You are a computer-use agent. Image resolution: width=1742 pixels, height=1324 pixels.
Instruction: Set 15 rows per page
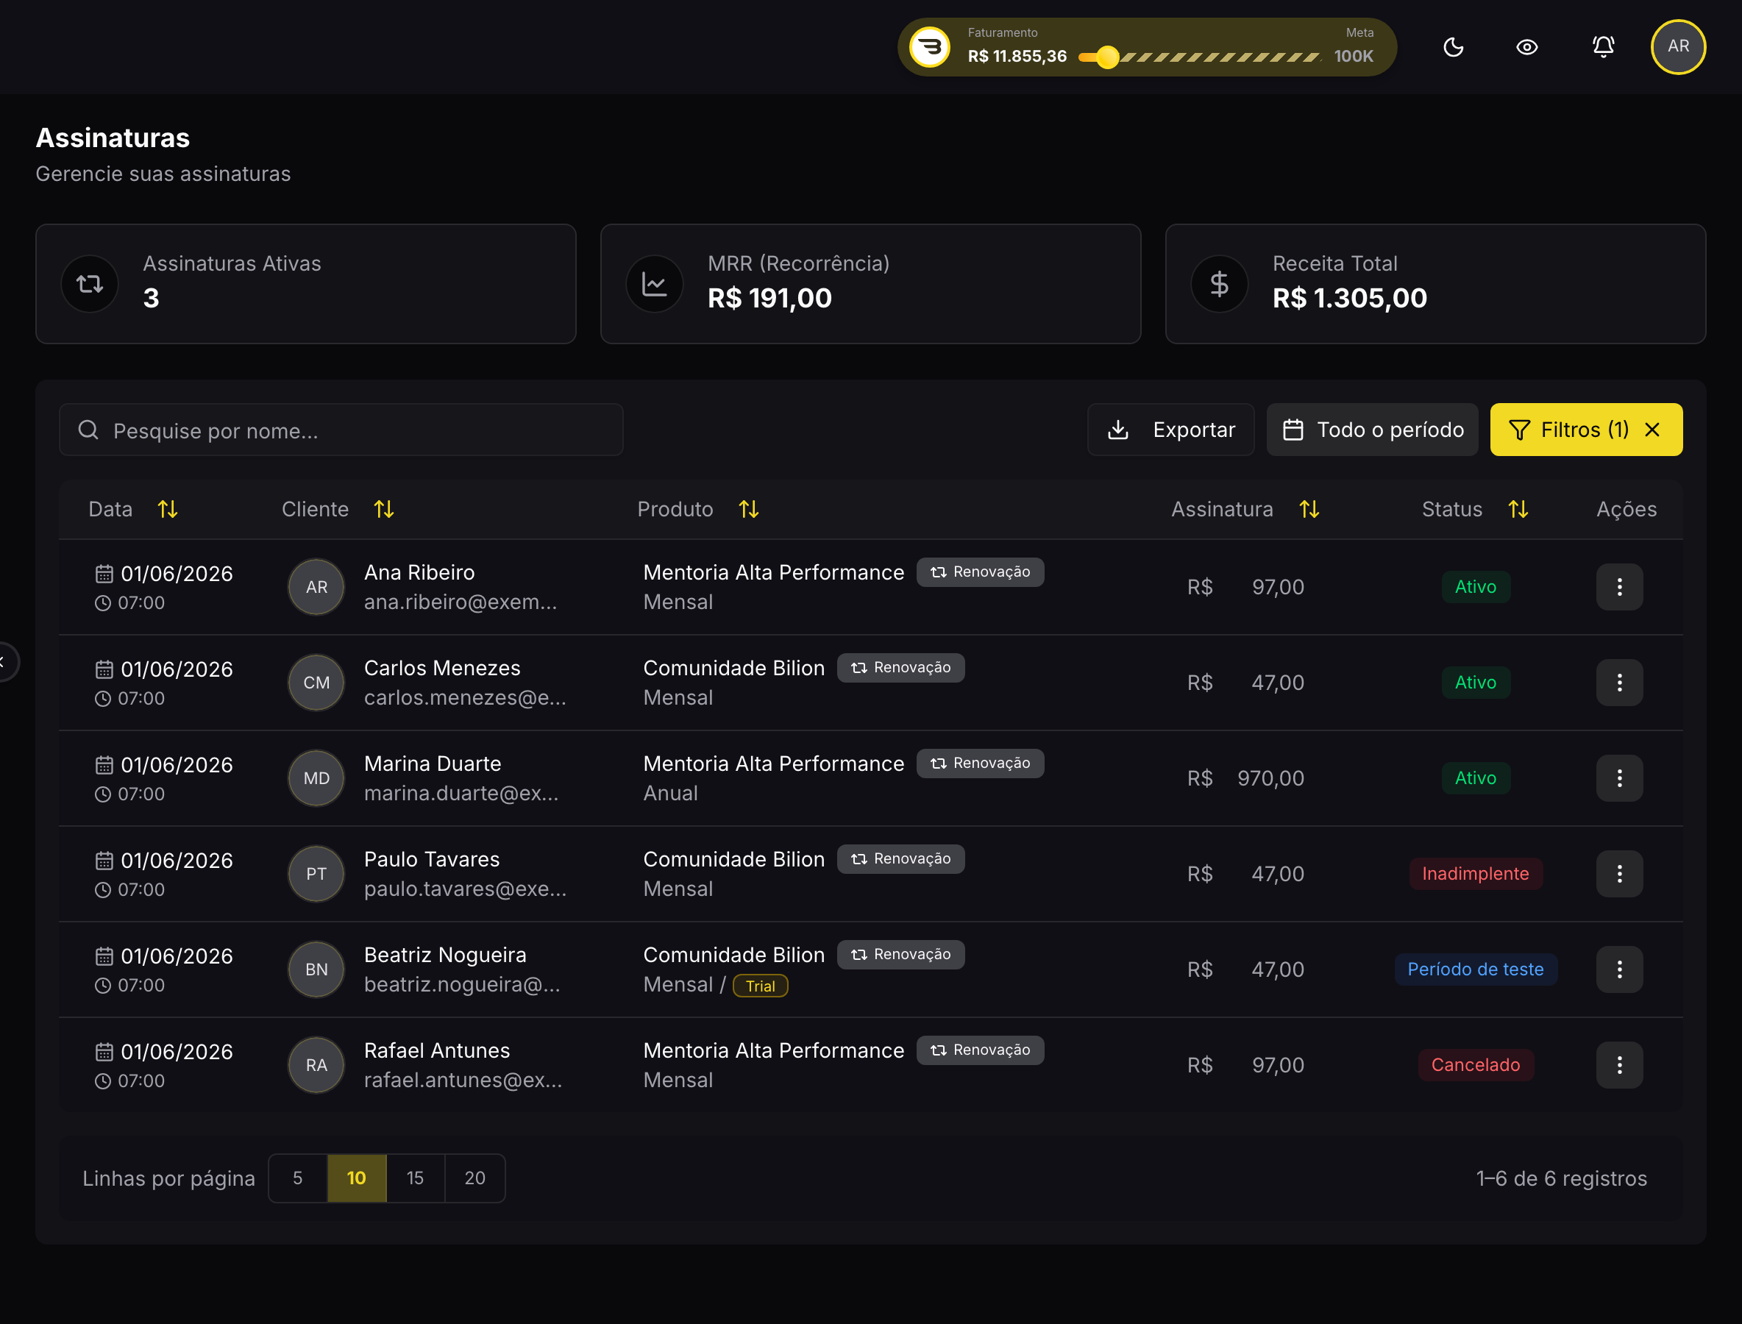tap(416, 1178)
